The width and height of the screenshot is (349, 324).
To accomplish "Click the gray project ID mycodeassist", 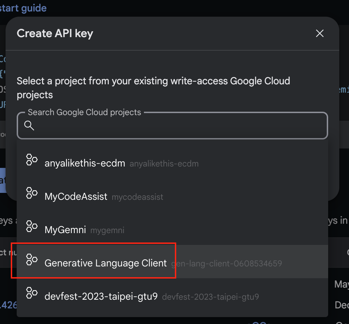I will 137,197.
